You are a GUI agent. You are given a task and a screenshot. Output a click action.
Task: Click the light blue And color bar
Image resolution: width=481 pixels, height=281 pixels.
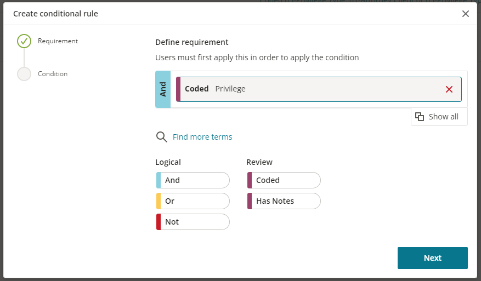coord(159,180)
